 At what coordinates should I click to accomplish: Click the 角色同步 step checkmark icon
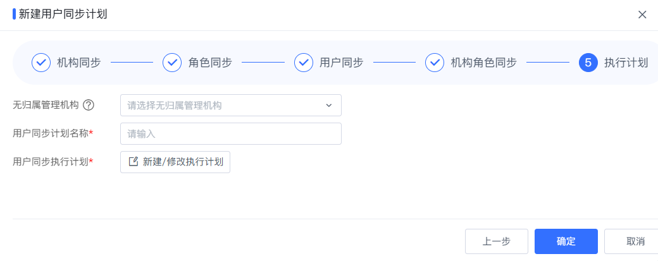click(x=172, y=63)
